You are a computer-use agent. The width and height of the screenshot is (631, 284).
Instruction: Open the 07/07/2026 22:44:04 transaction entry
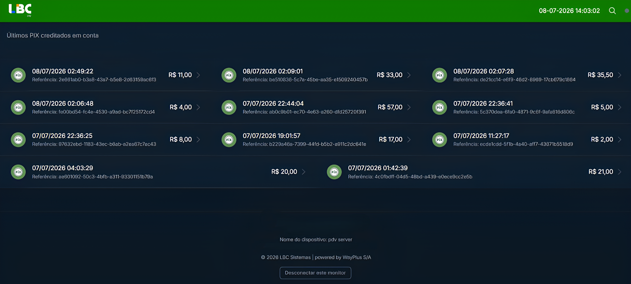[316, 107]
